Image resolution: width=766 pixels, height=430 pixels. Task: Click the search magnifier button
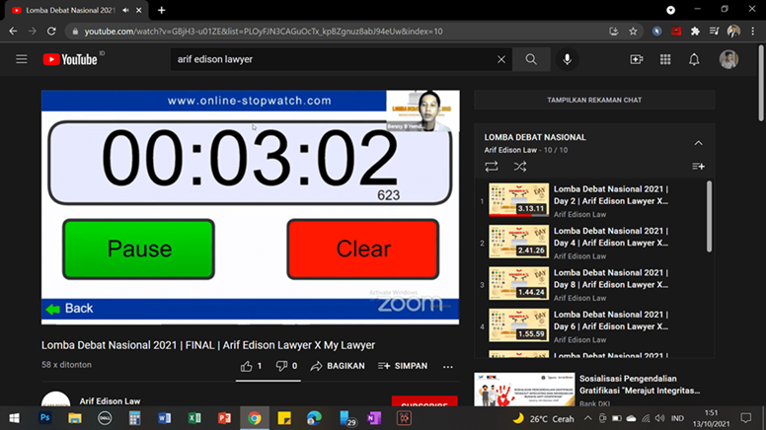click(531, 59)
